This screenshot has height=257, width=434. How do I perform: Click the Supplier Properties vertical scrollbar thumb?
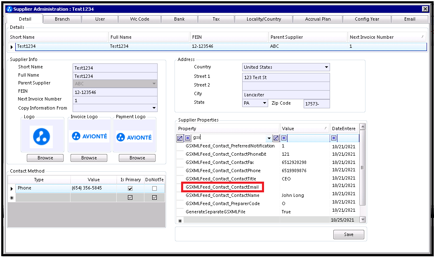point(362,168)
